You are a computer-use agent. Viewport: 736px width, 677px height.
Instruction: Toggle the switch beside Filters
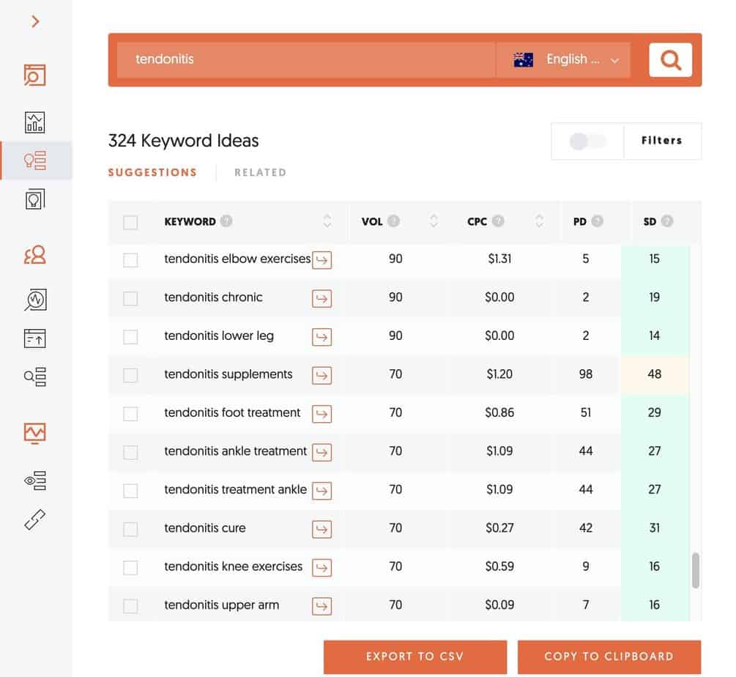pos(587,141)
